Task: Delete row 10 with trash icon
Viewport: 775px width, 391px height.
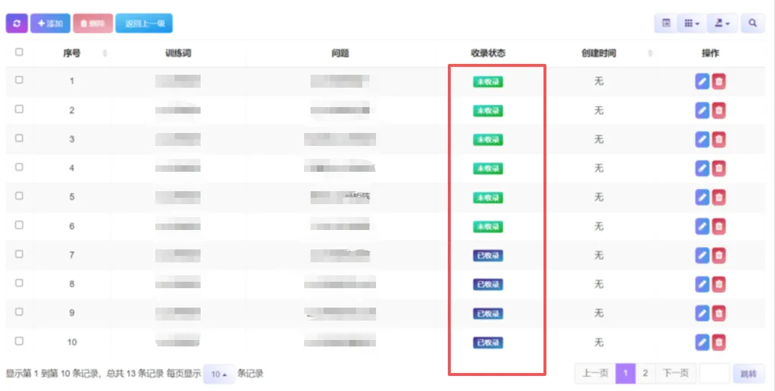Action: click(719, 342)
